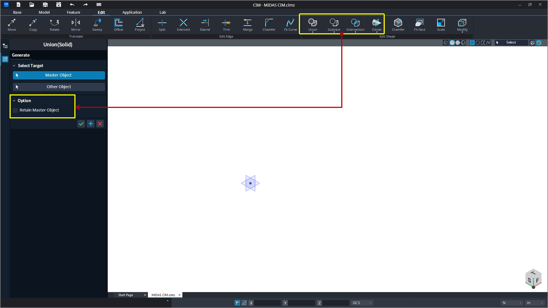Viewport: 548px width, 308px height.
Task: Toggle solid shaded display mode
Action: click(x=457, y=43)
